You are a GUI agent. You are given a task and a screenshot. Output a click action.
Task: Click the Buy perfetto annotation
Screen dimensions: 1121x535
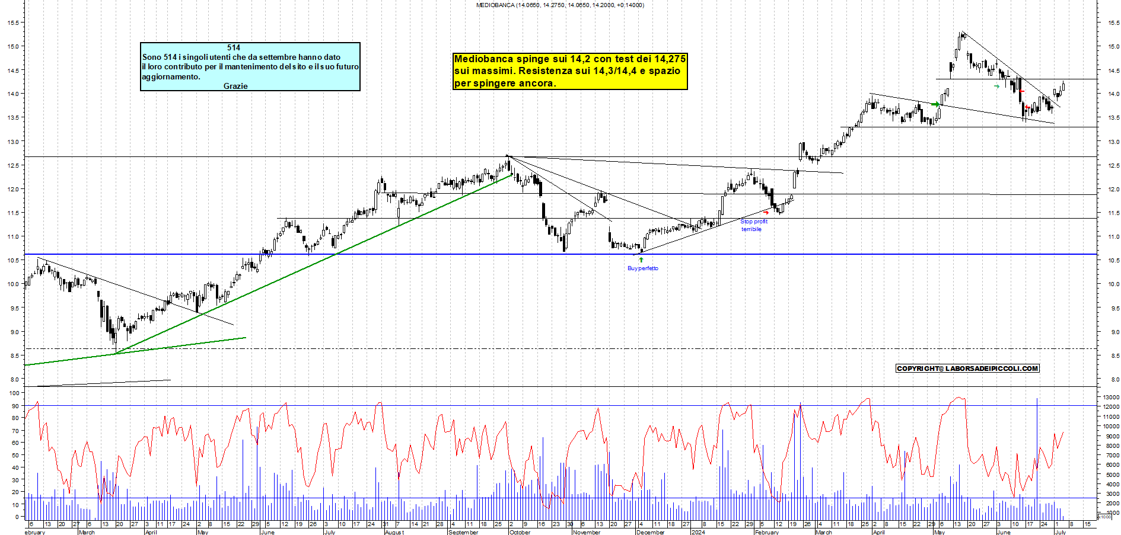click(x=643, y=268)
